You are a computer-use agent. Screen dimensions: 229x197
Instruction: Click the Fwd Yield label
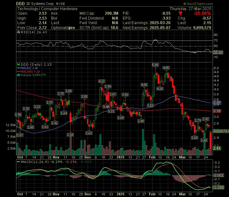pos(88,23)
